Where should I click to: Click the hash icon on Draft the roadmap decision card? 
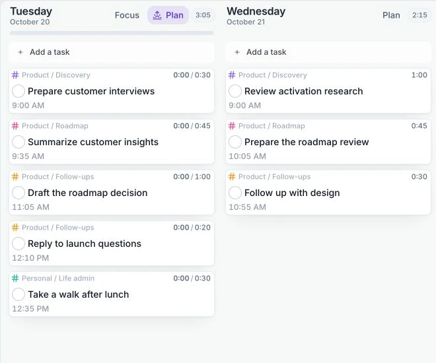point(15,177)
